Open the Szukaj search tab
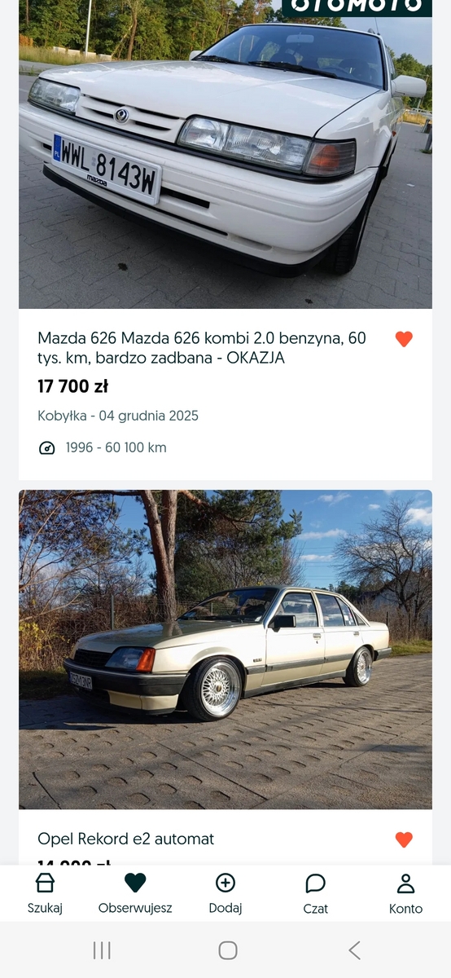This screenshot has height=978, width=451. tap(45, 894)
